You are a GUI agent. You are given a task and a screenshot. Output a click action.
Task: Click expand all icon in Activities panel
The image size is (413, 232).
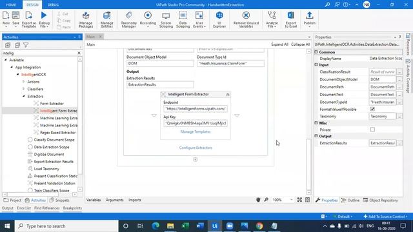click(8, 45)
